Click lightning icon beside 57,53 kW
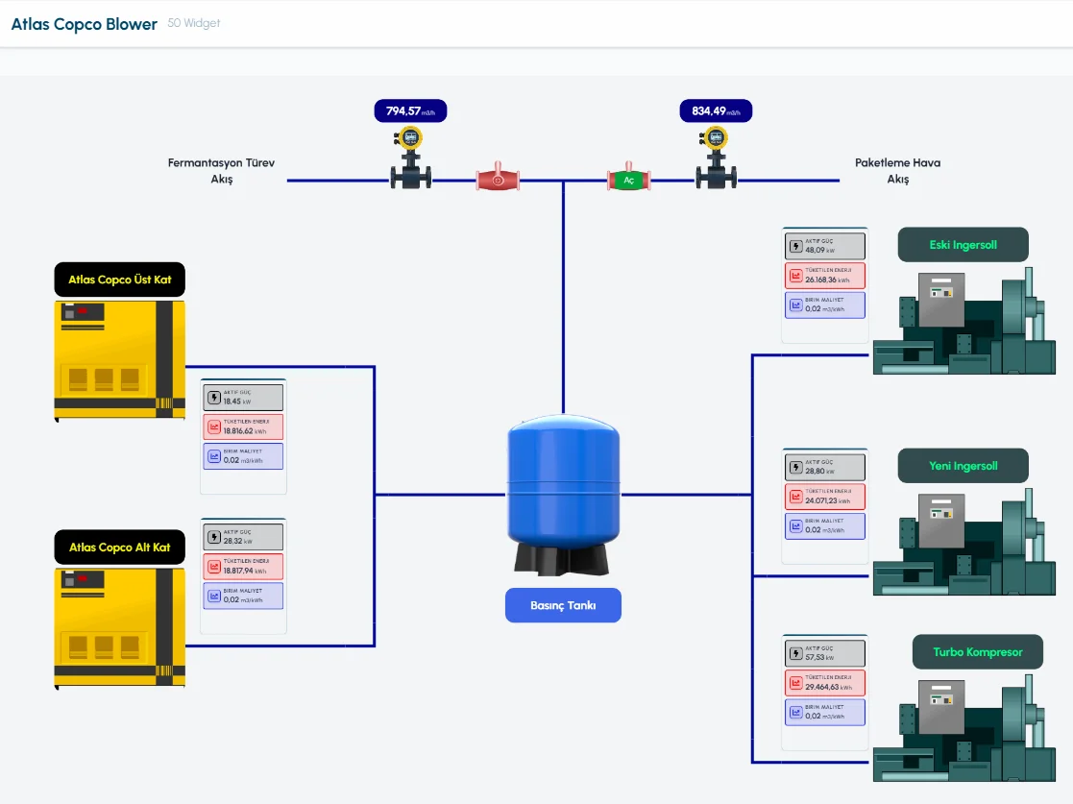 pyautogui.click(x=795, y=653)
